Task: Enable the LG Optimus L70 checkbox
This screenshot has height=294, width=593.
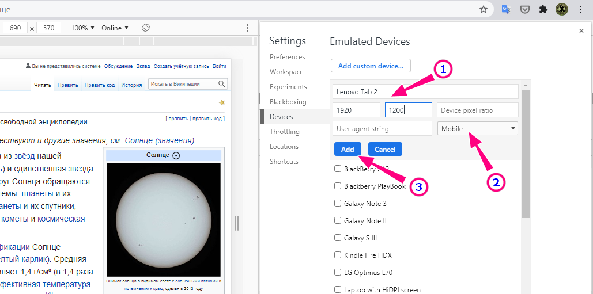Action: click(338, 273)
